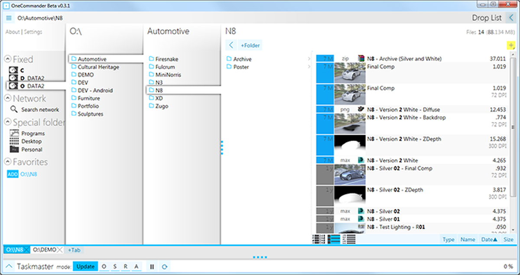Close the O:\DEMO tab
Viewport: 520px width, 275px height.
[x=60, y=250]
